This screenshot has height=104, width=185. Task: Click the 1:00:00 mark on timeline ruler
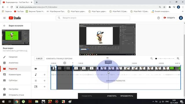point(81,63)
